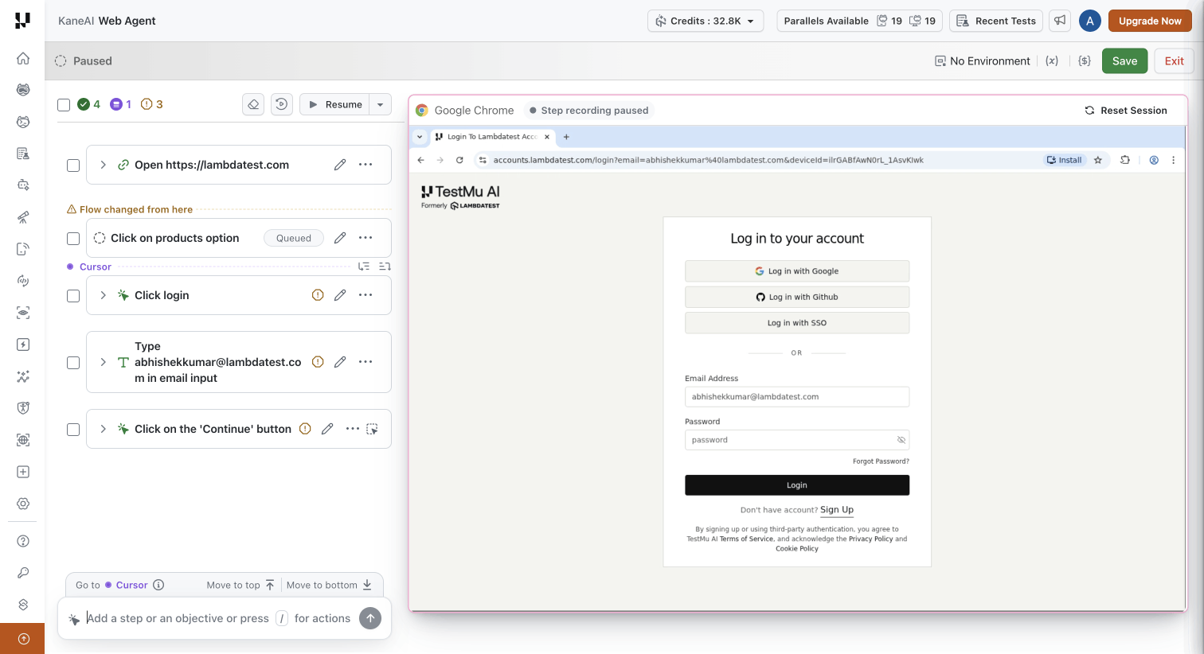The image size is (1204, 654).
Task: Reload the page in Chrome
Action: tap(459, 160)
